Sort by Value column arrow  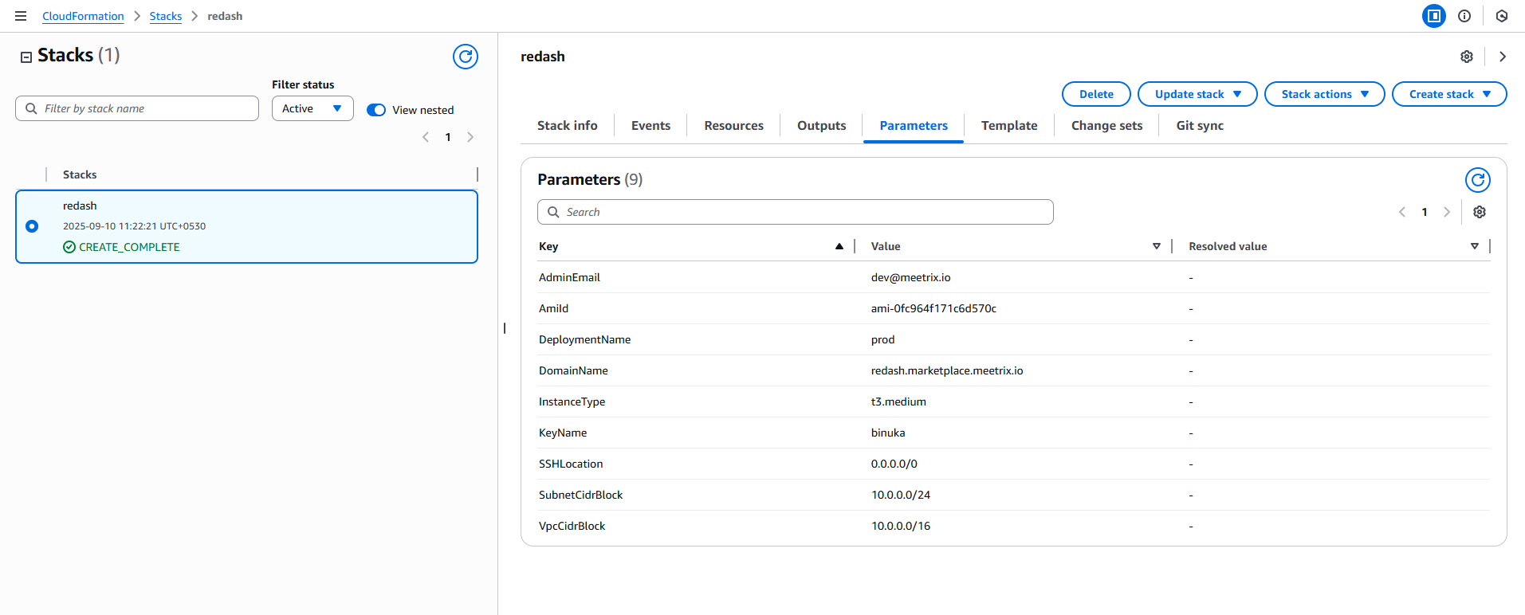1157,246
